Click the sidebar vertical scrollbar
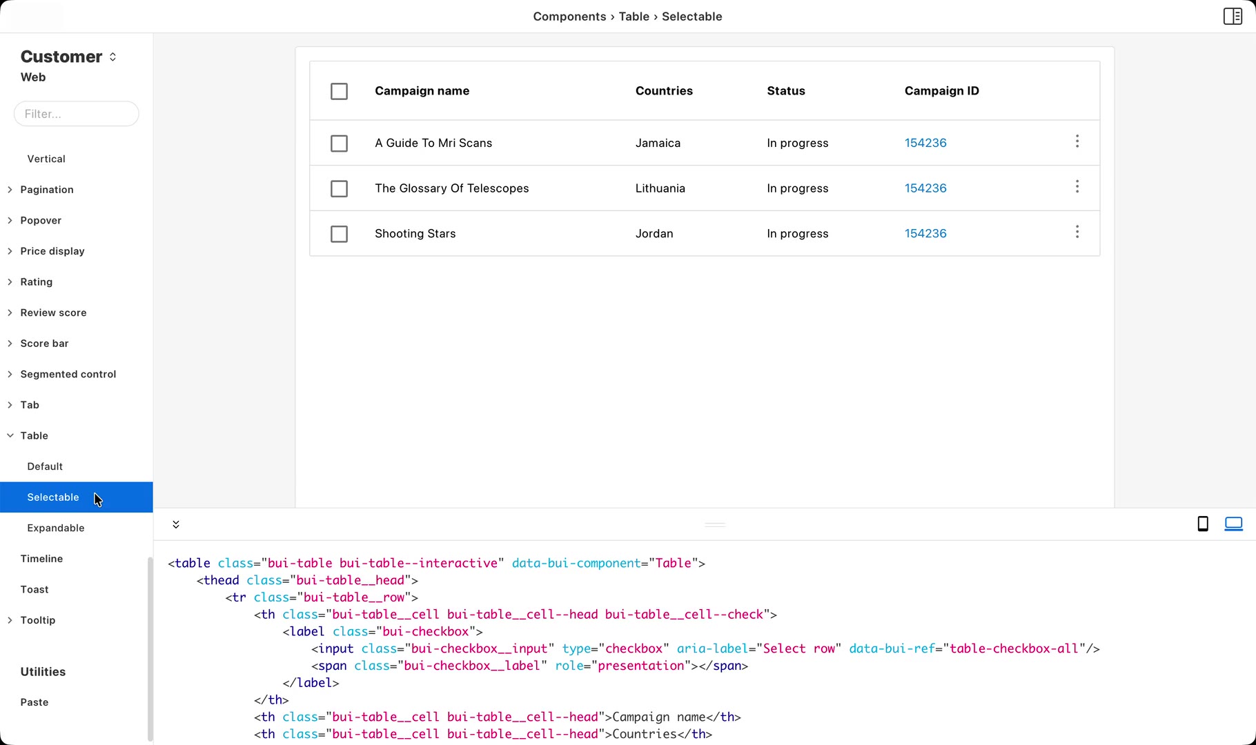1256x745 pixels. click(x=150, y=648)
